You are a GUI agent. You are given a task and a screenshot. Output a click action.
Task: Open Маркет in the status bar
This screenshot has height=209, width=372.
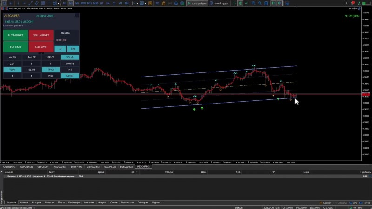pos(326,202)
